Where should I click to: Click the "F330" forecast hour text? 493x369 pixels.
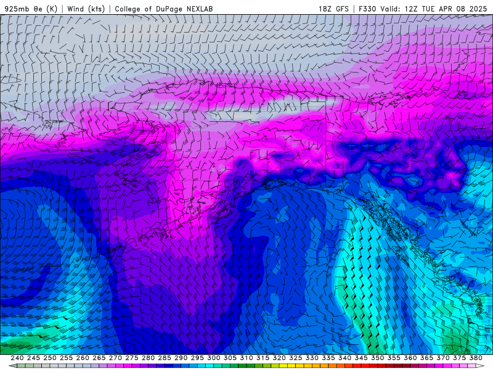(367, 9)
